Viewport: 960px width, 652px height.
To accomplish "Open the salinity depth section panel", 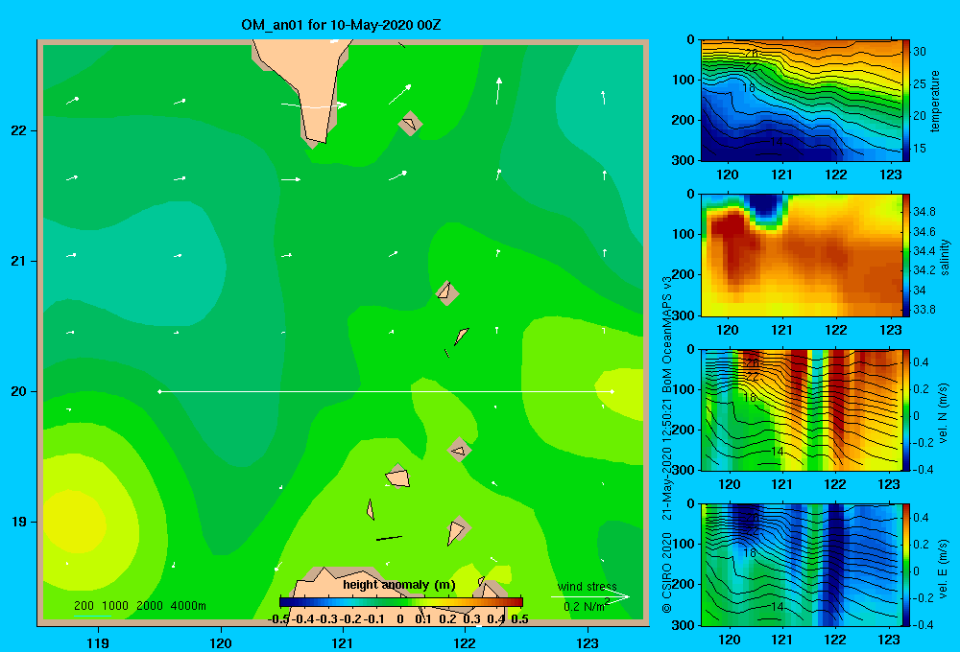I will [801, 255].
